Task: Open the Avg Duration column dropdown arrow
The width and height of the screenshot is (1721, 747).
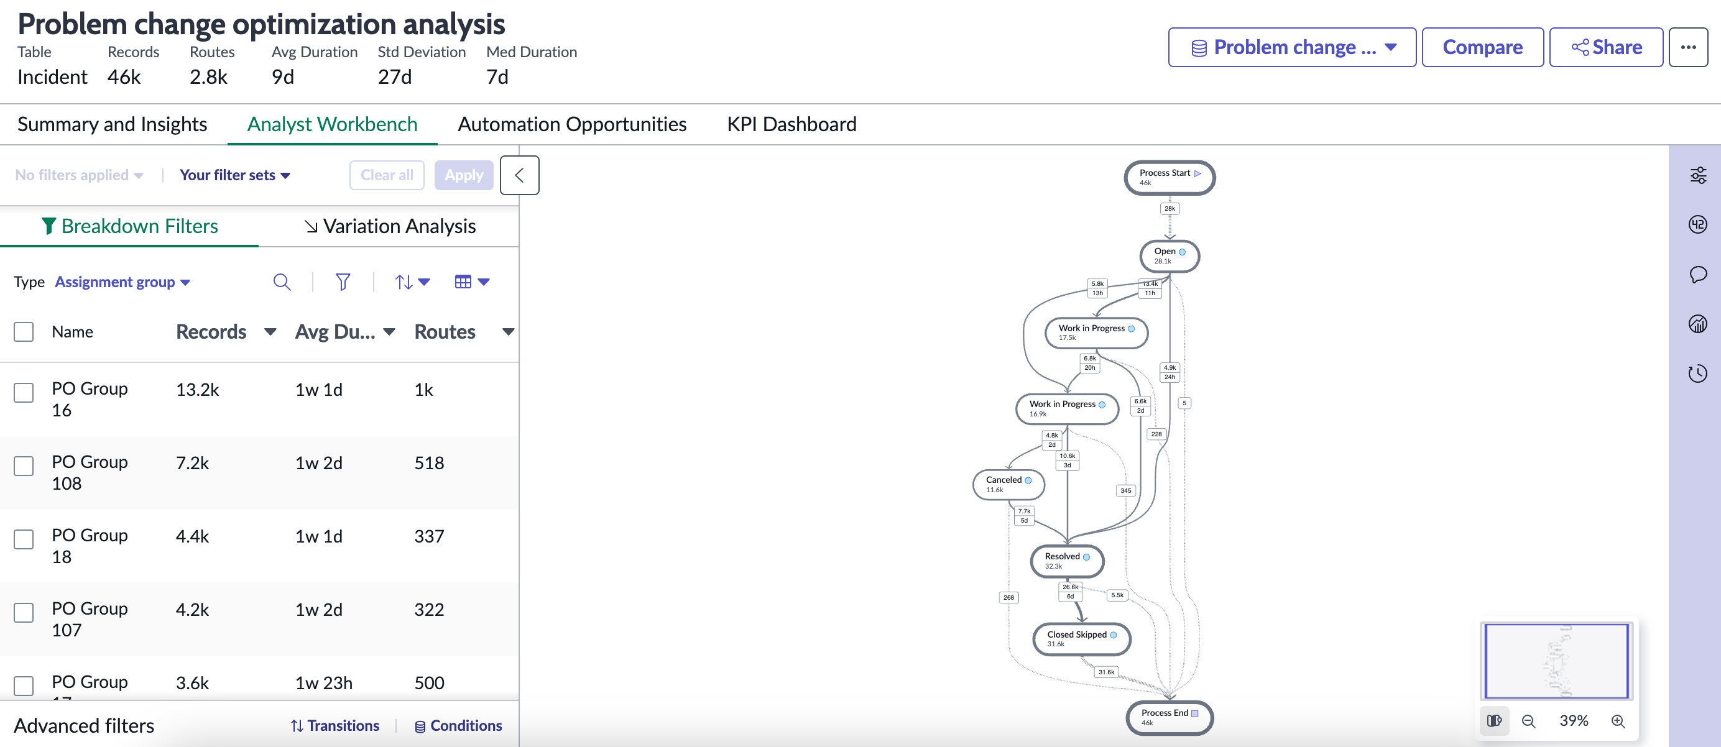Action: (x=389, y=332)
